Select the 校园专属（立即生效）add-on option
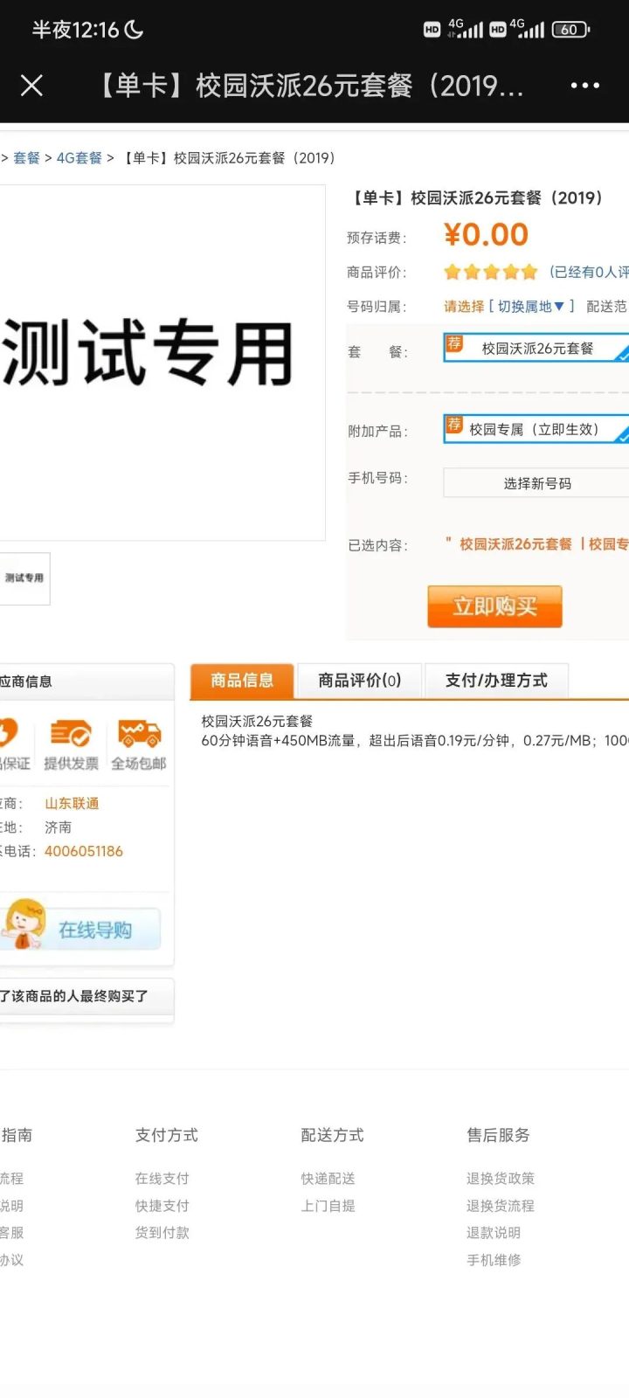Screen dimensions: 629x1398 (536, 429)
